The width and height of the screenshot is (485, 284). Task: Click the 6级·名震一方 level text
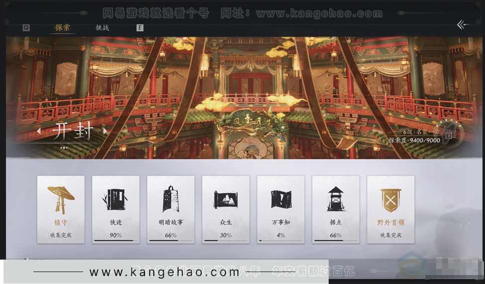coord(421,132)
